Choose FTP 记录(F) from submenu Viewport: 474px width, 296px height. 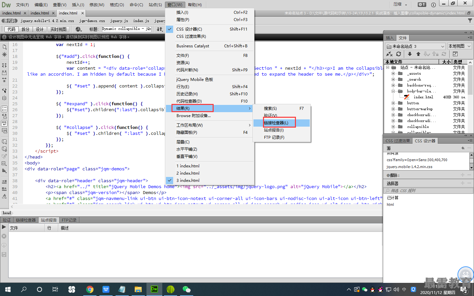coord(281,137)
